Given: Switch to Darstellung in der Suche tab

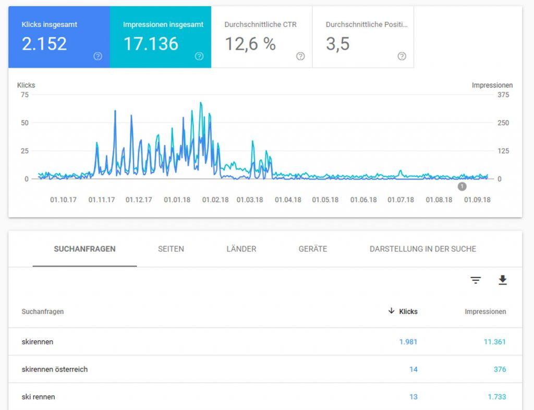Looking at the screenshot, I should [423, 249].
